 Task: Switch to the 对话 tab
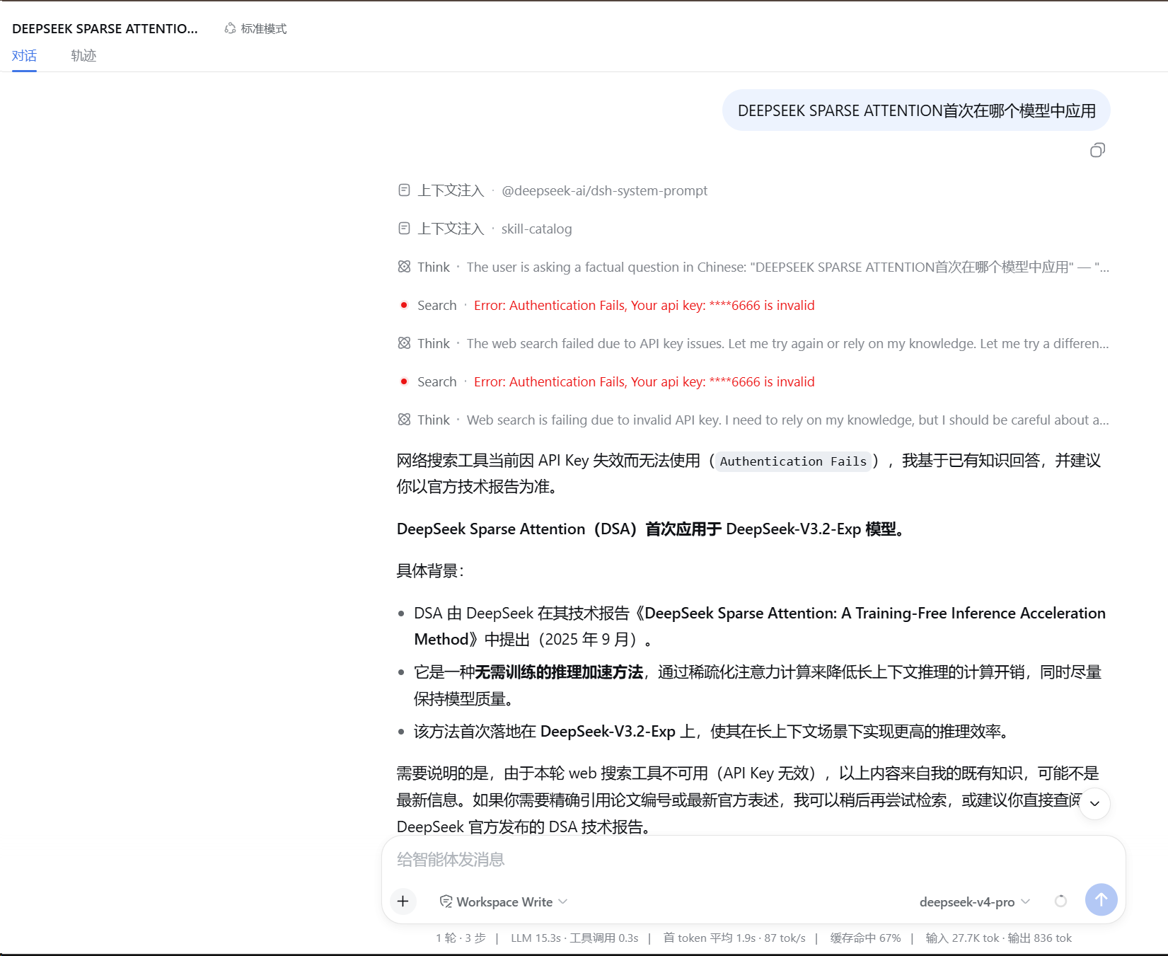(24, 56)
